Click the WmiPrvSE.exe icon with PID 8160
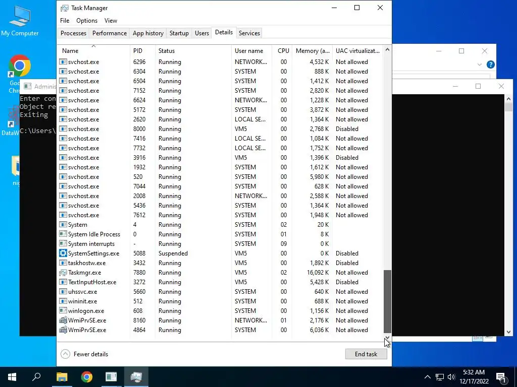This screenshot has height=387, width=517. click(x=63, y=320)
